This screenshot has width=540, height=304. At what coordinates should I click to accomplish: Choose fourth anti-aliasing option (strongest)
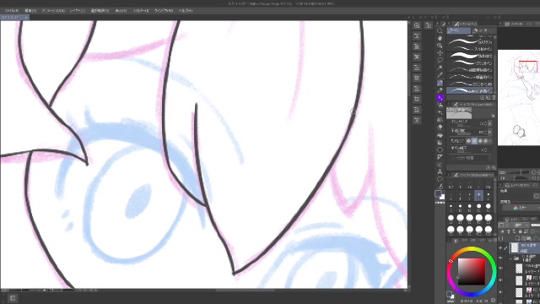coord(486,141)
